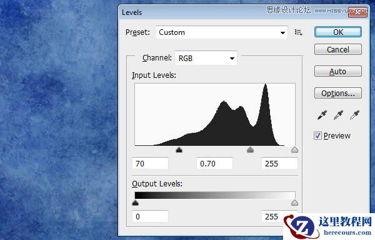This screenshot has width=375, height=240.
Task: Open the Preset dropdown showing Custom
Action: coord(222,32)
